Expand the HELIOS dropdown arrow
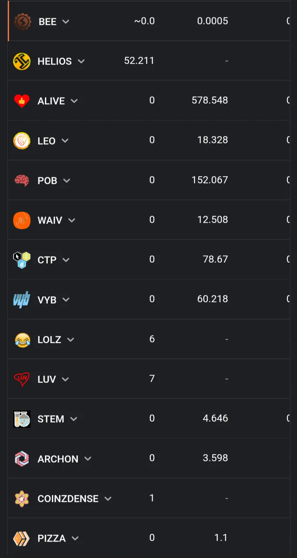The height and width of the screenshot is (558, 297). [x=81, y=61]
